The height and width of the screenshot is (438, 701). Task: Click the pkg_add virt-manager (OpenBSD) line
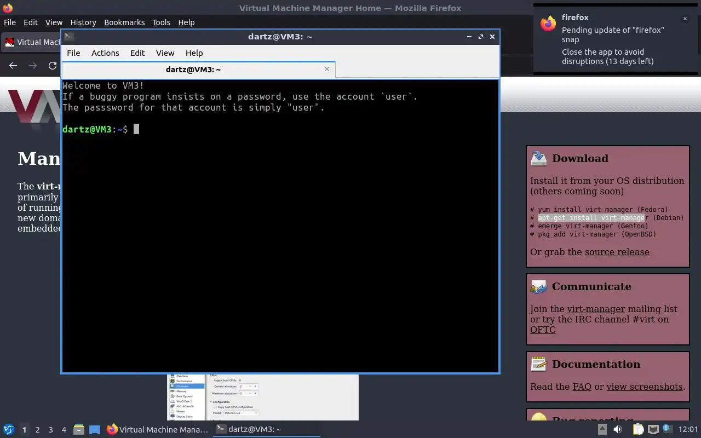coord(593,234)
